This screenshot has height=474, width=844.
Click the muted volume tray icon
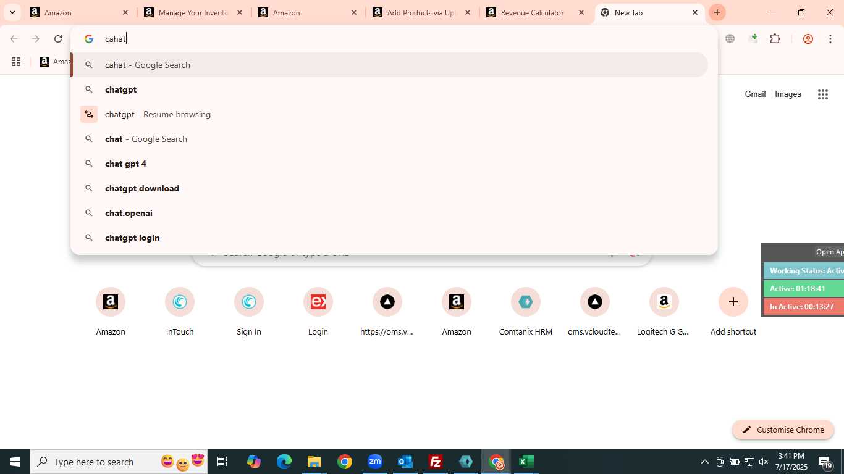coord(764,462)
